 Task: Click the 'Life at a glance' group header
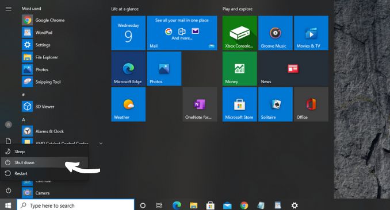pos(125,9)
